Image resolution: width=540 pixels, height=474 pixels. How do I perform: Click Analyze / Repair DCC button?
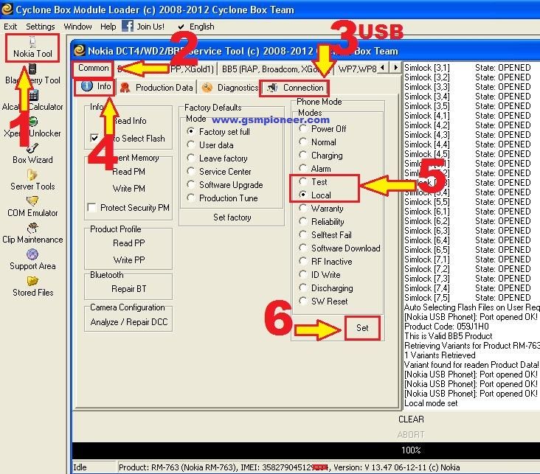point(128,322)
